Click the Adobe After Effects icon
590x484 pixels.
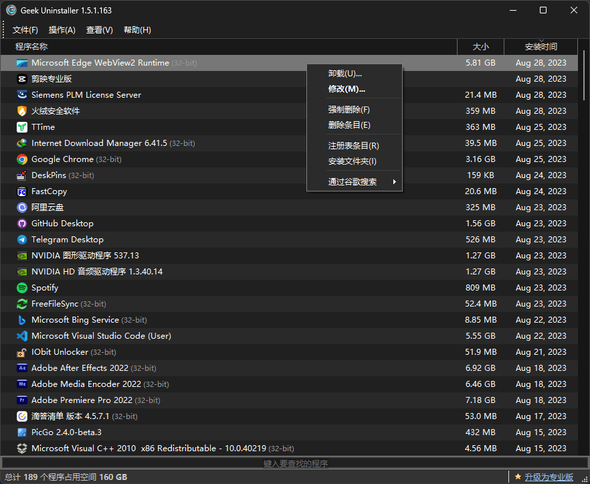tap(22, 368)
